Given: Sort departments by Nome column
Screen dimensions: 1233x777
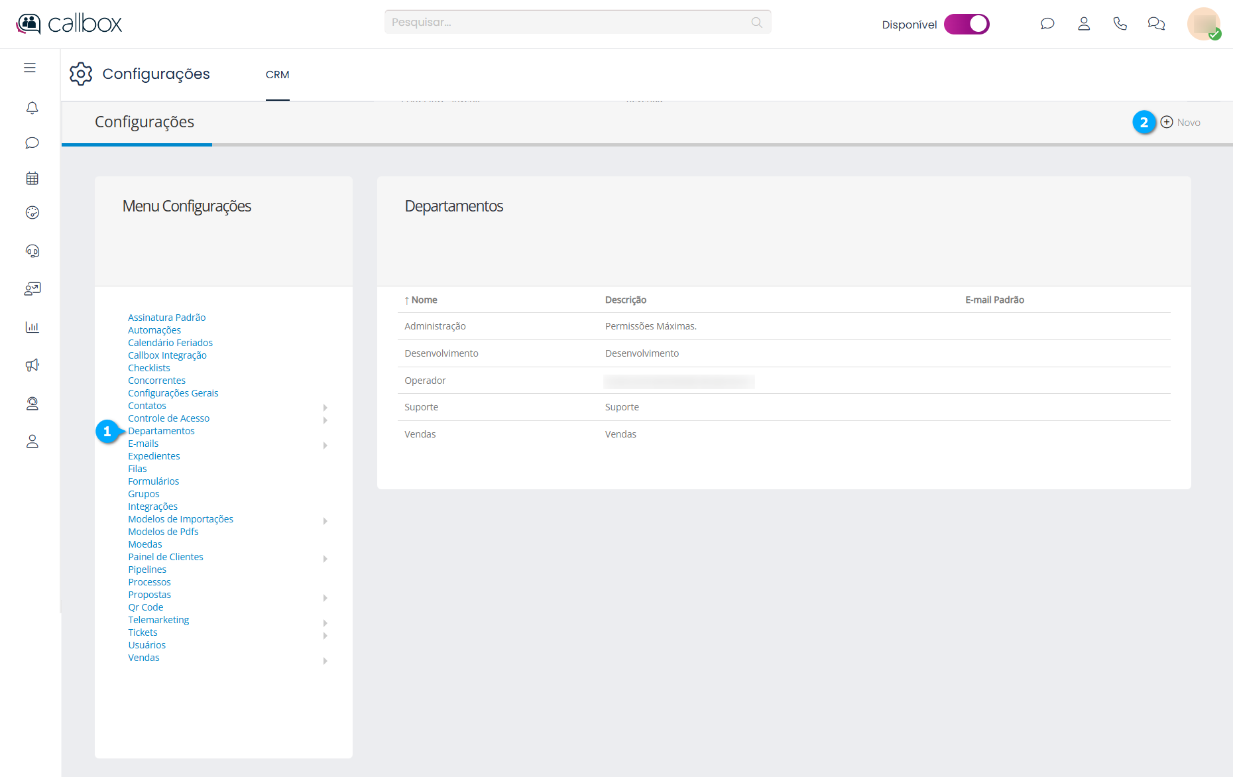Looking at the screenshot, I should click(424, 300).
